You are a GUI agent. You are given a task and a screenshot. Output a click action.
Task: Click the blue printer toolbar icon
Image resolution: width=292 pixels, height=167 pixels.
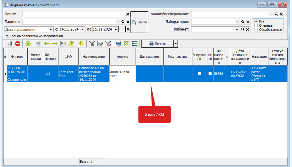[x=118, y=44]
